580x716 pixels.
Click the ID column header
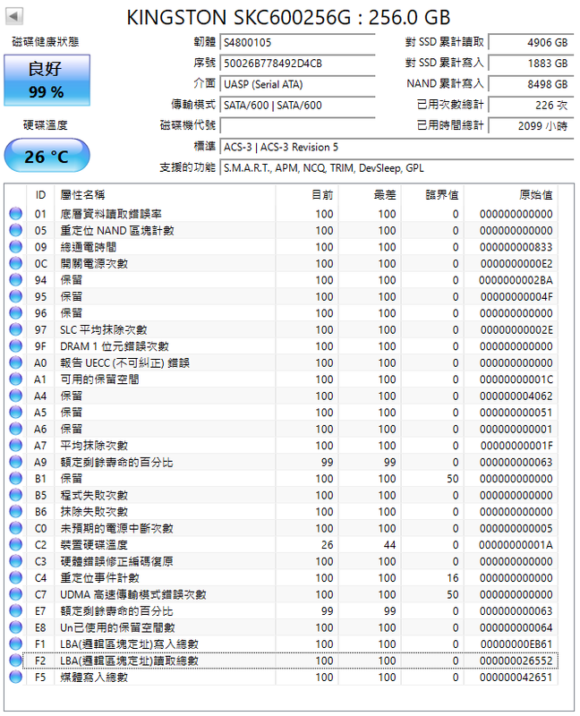(40, 195)
